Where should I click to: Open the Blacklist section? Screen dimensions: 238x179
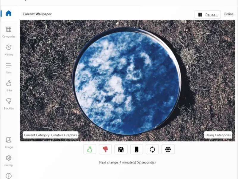coord(9,104)
